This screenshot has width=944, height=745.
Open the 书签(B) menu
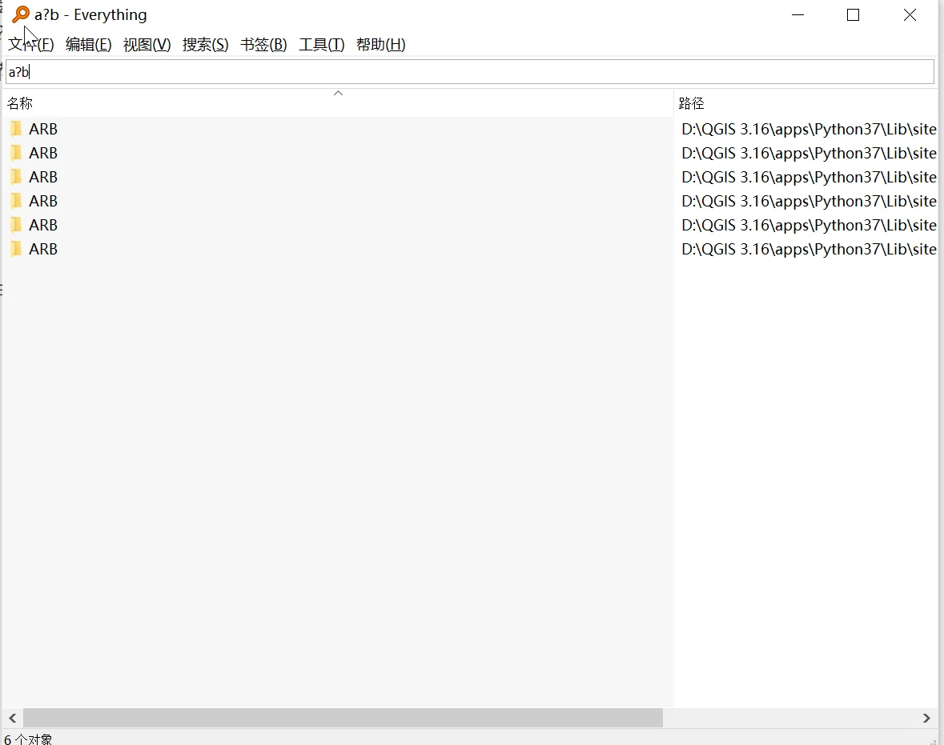pos(263,45)
